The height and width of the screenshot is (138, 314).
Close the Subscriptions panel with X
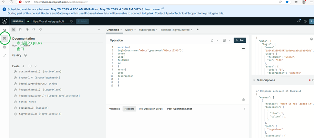(x=254, y=80)
